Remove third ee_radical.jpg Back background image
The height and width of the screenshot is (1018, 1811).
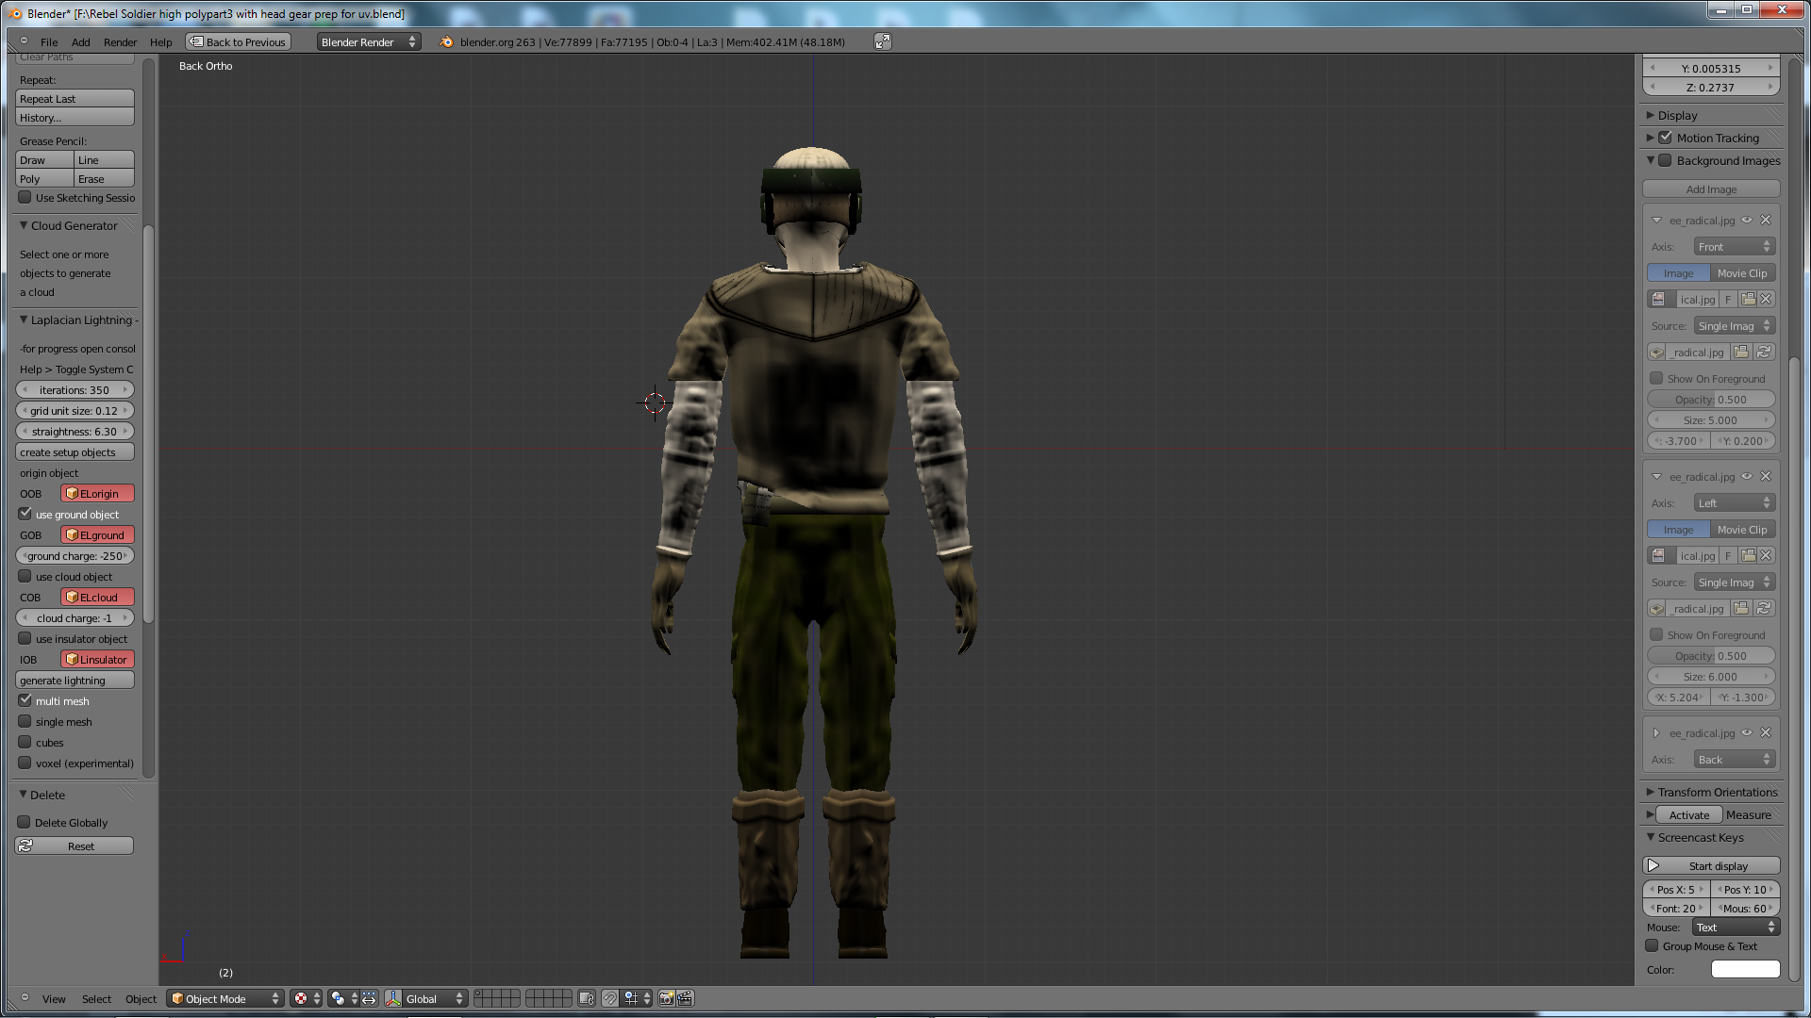(x=1766, y=732)
